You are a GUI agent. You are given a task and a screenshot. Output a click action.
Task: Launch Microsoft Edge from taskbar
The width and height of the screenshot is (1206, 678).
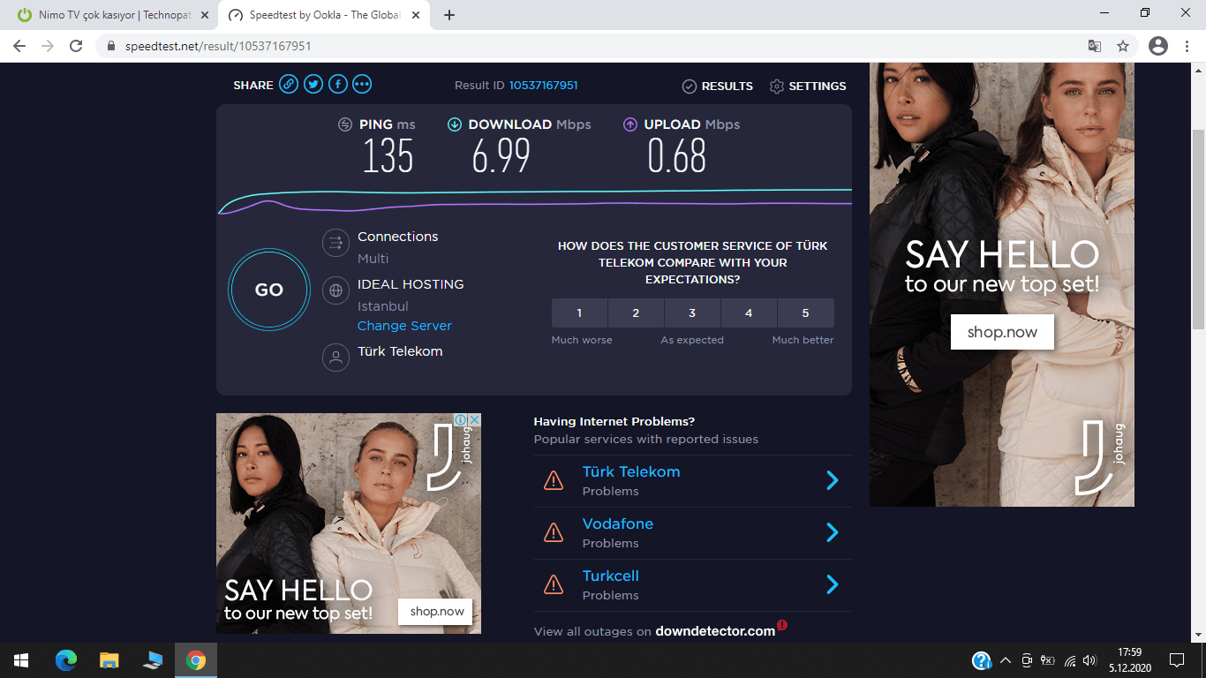click(66, 660)
